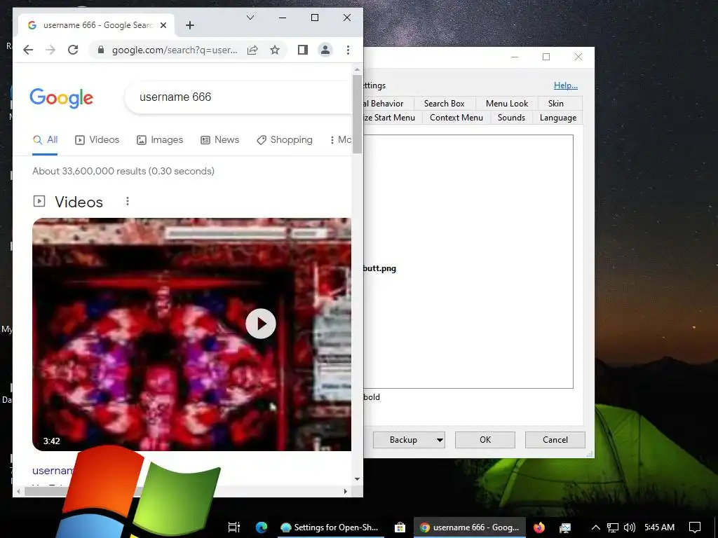Open the Sounds tab in settings
The image size is (718, 538).
(x=511, y=118)
